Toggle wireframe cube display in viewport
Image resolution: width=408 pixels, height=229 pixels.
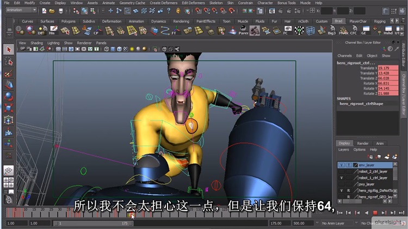click(107, 49)
